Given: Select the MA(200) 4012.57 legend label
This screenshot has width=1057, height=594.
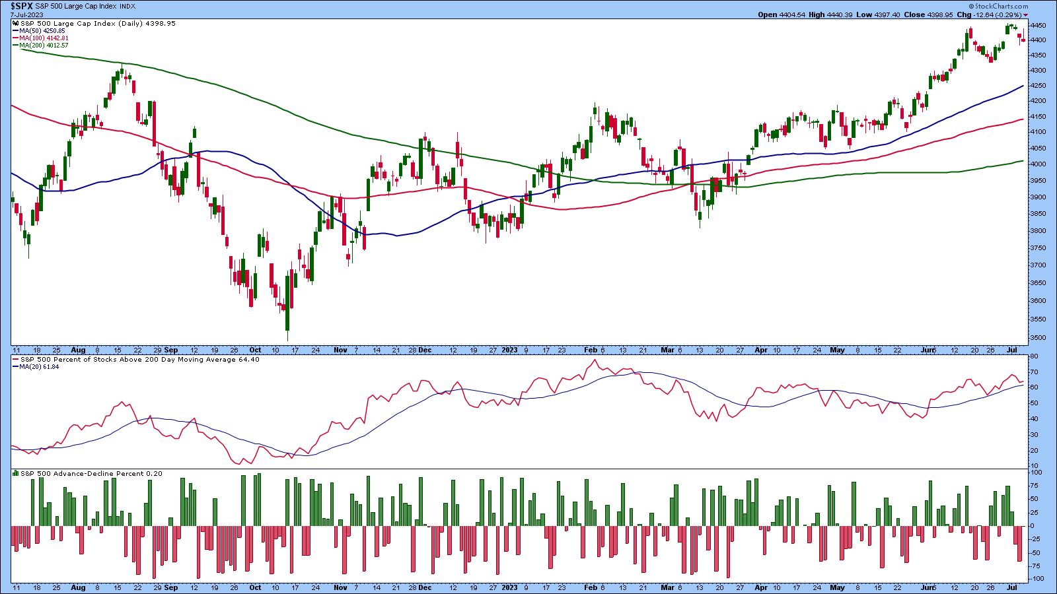Looking at the screenshot, I should pos(45,46).
